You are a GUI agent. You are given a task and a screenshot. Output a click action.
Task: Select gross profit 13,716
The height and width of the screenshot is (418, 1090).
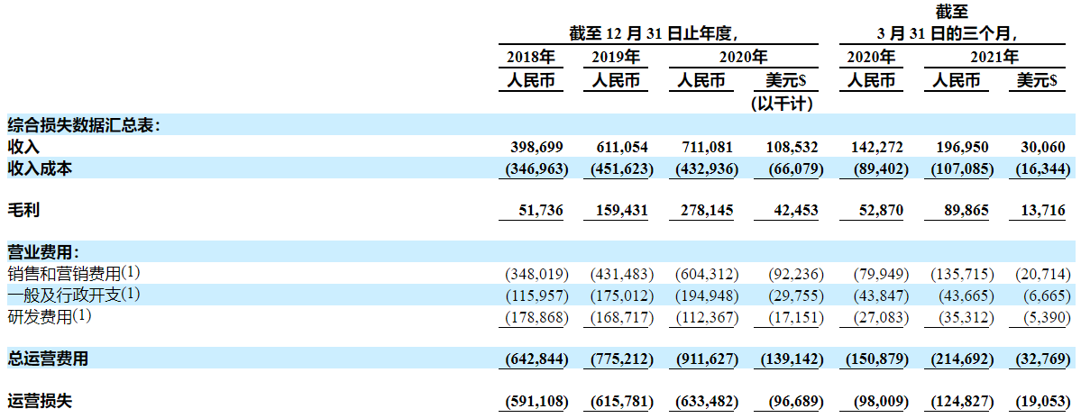click(x=1042, y=211)
